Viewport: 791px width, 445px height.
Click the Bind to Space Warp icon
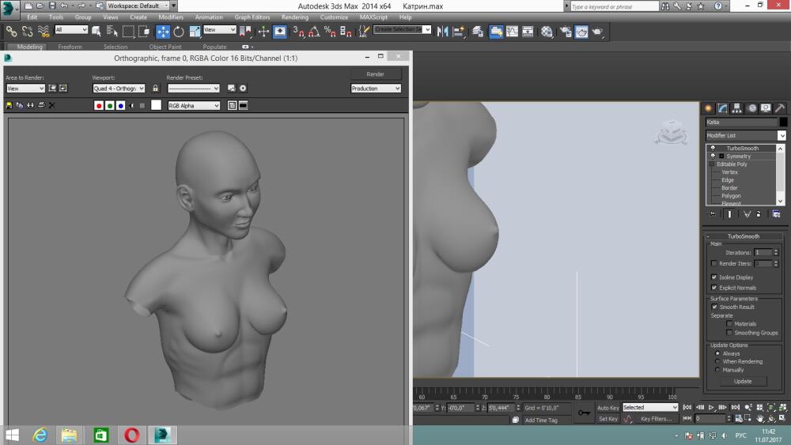coord(44,32)
